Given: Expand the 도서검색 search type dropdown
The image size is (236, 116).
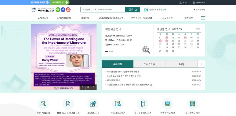Looking at the screenshot, I should 89,9.
